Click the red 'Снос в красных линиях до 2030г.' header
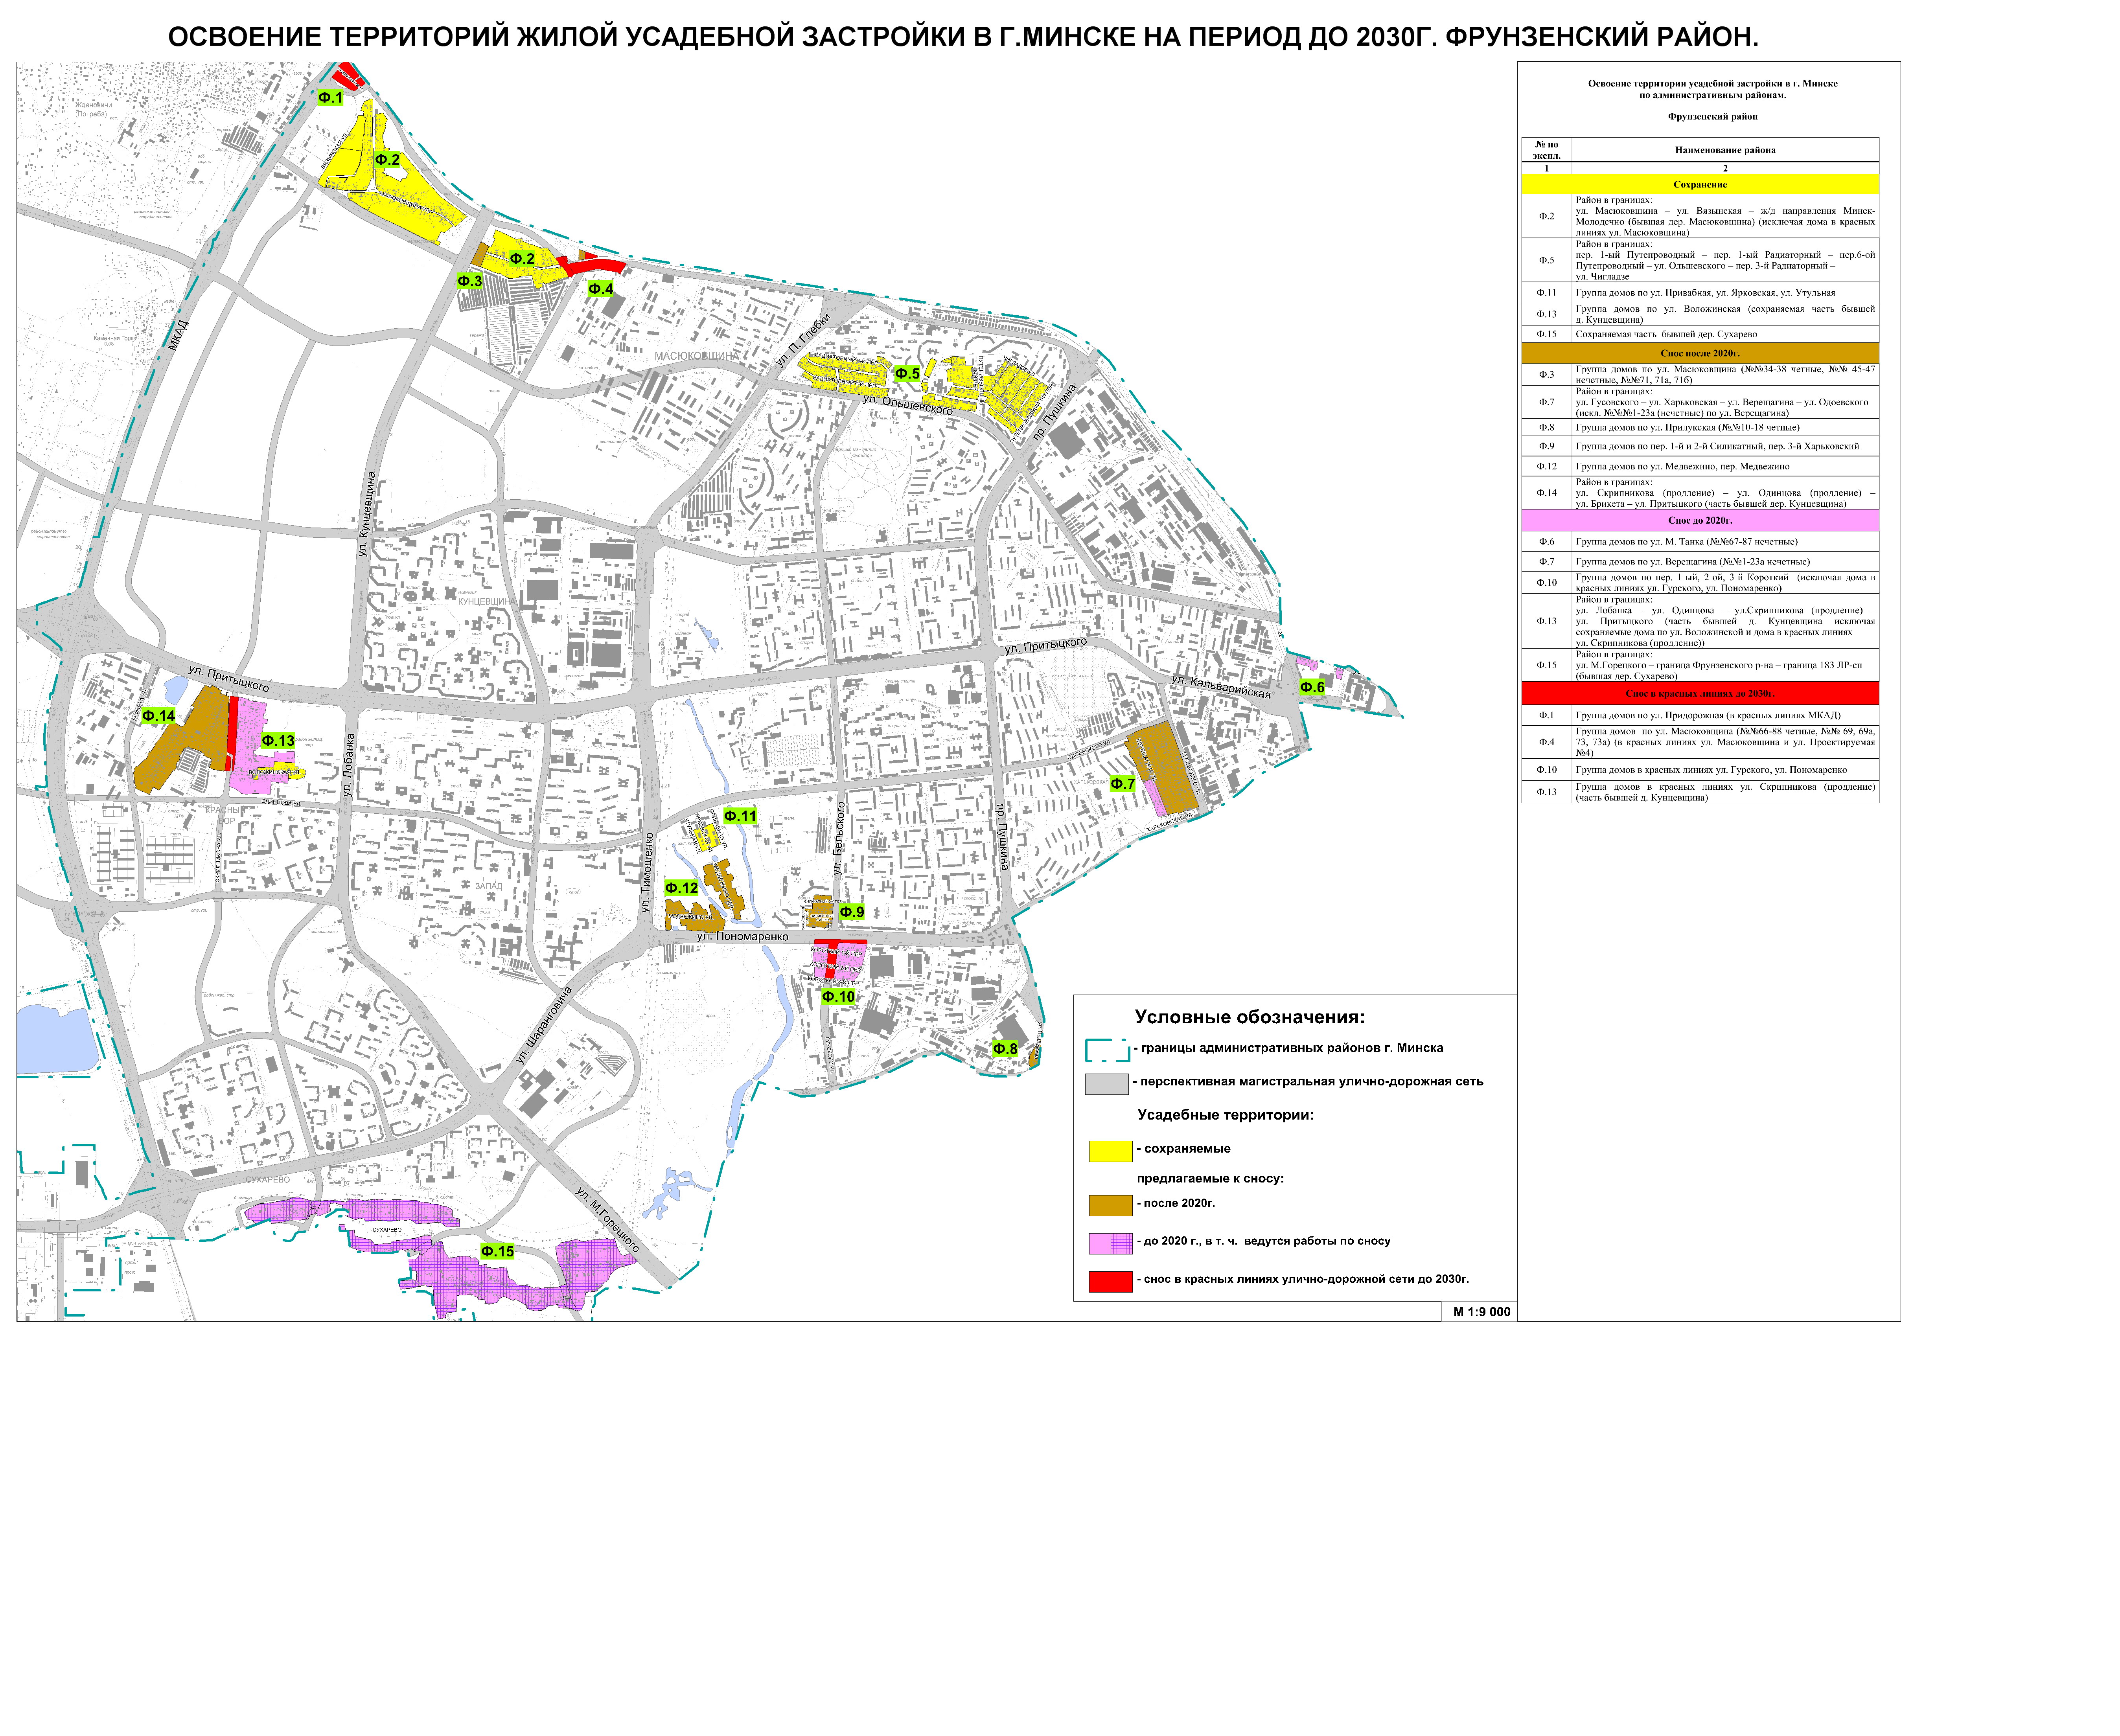Image resolution: width=2120 pixels, height=1736 pixels. tap(1700, 693)
